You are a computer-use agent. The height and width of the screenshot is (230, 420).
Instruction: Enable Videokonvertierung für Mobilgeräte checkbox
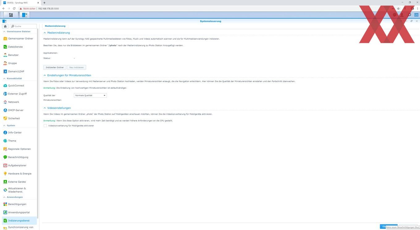point(45,126)
